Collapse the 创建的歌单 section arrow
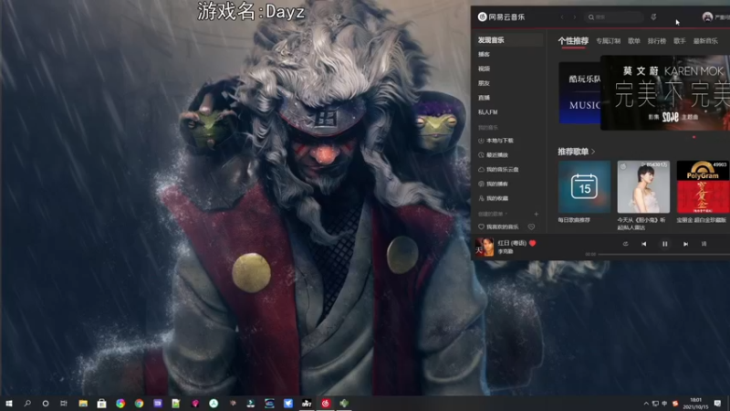 506,214
